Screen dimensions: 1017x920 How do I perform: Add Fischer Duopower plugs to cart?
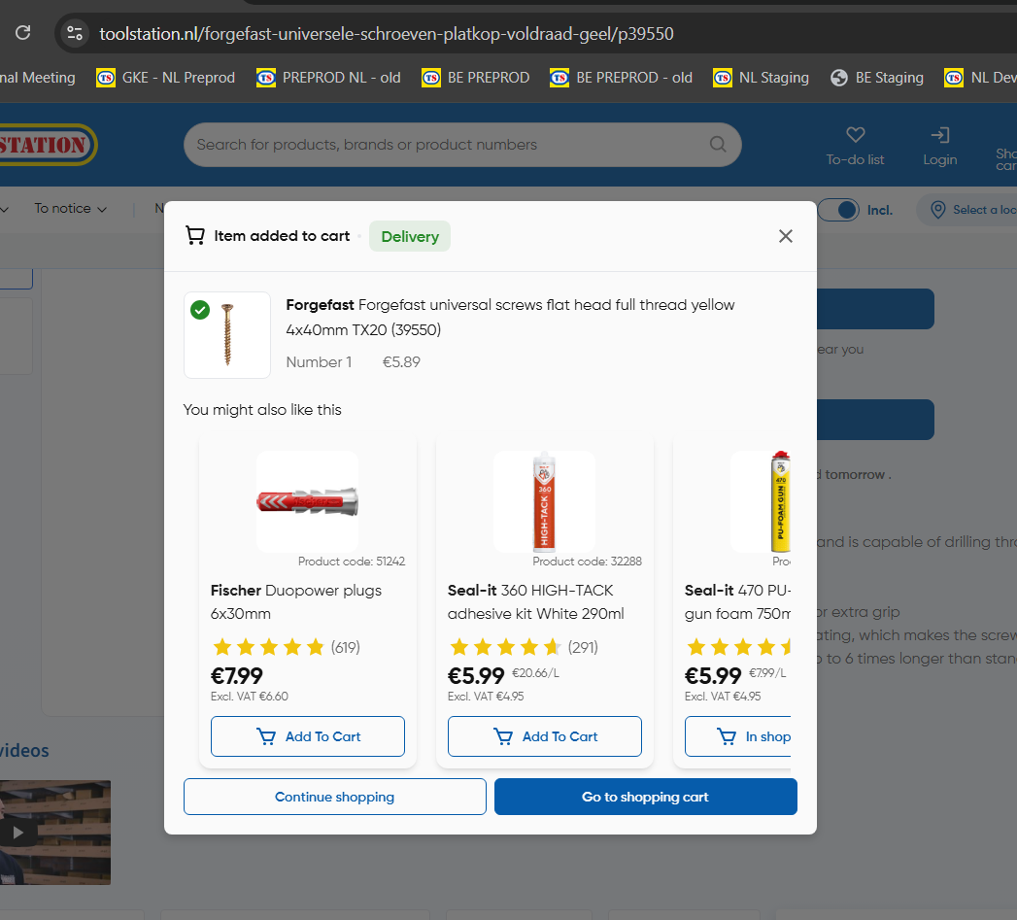(x=308, y=736)
